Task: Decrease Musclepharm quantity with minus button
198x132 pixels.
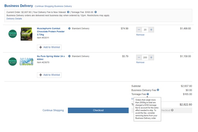Action: pos(139,30)
